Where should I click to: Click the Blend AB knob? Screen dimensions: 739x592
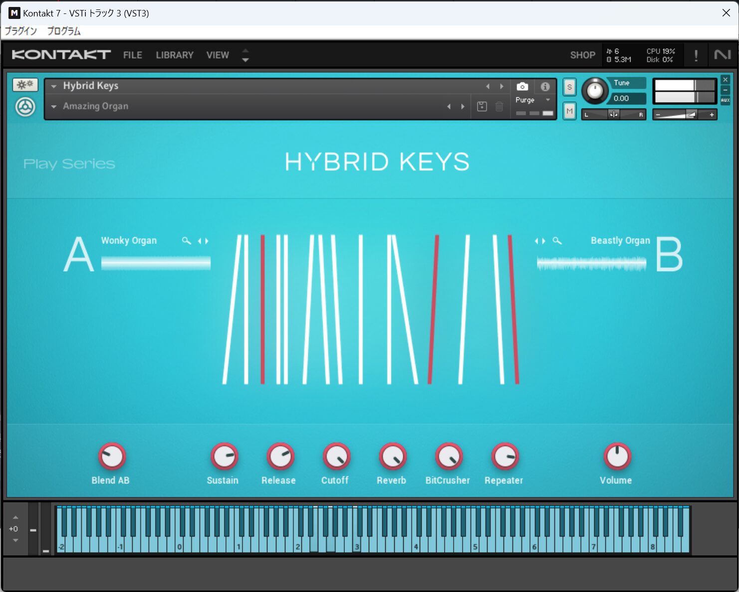click(x=112, y=456)
